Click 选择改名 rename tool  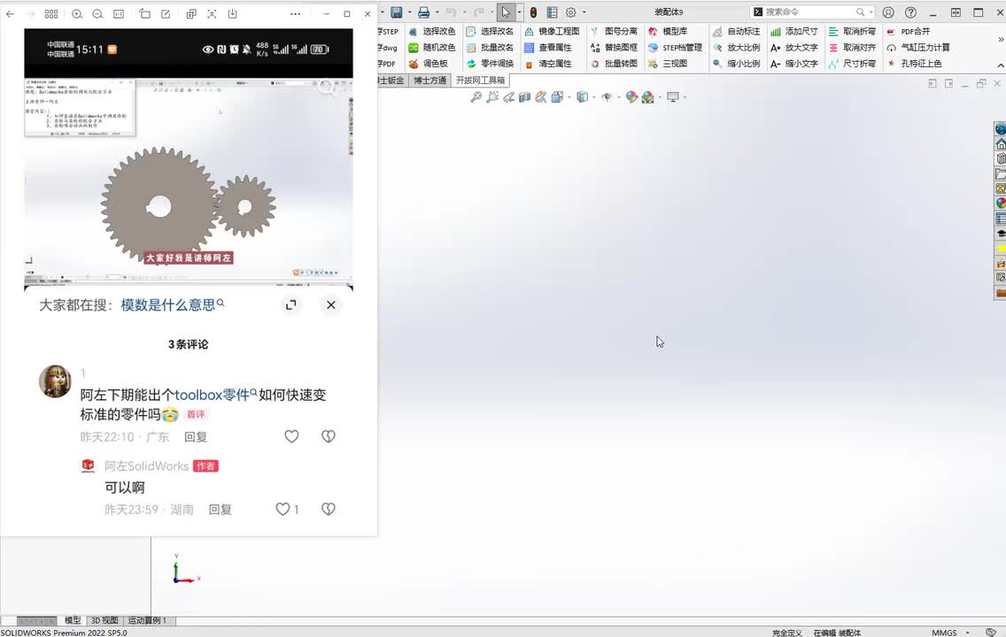pyautogui.click(x=491, y=31)
